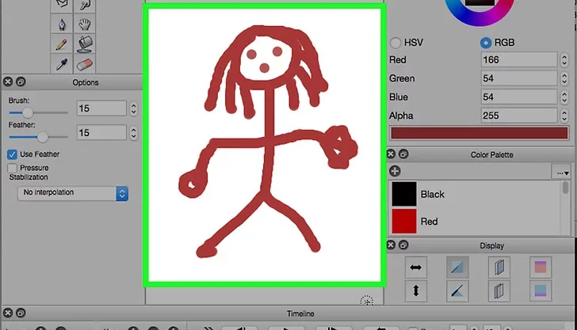The width and height of the screenshot is (577, 330).
Task: Click the Display panel title
Action: (x=492, y=245)
